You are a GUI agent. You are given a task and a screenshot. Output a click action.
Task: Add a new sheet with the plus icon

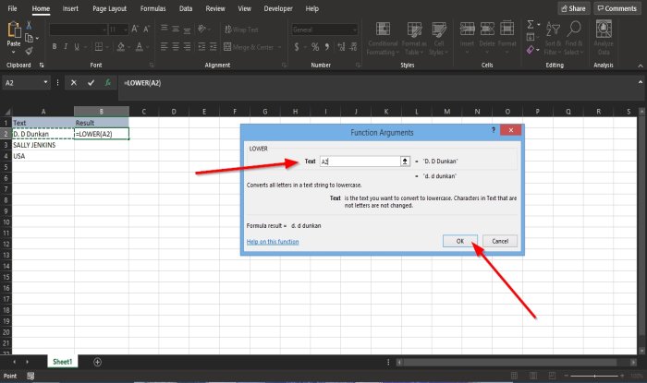[x=97, y=362]
